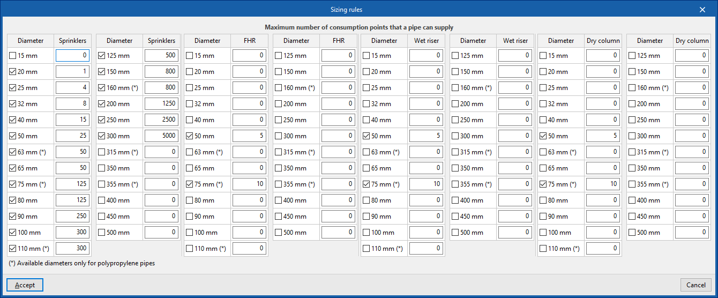Image resolution: width=718 pixels, height=298 pixels.
Task: Click Dry column field for 75 mm (*)
Action: click(x=603, y=184)
